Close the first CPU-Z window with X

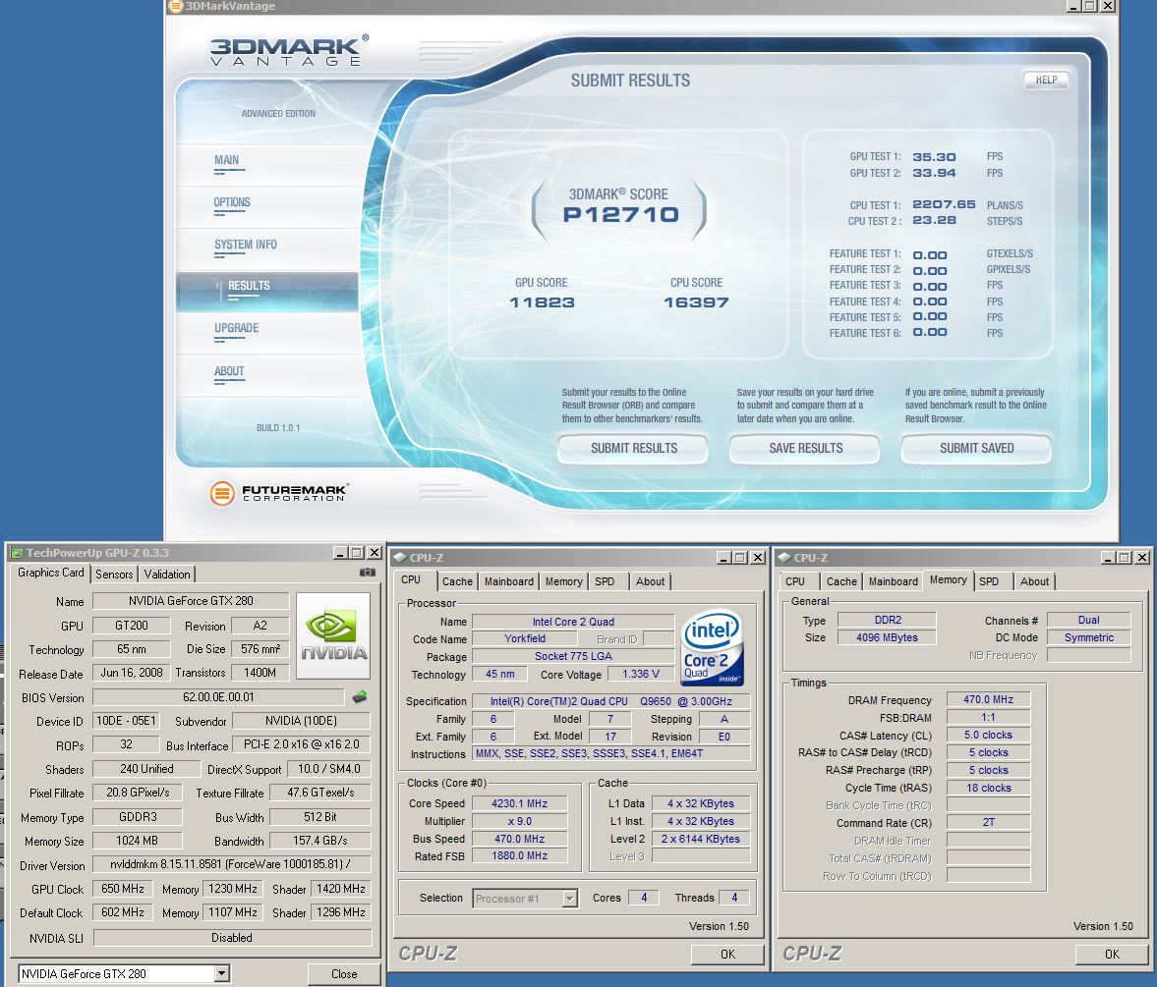point(758,558)
